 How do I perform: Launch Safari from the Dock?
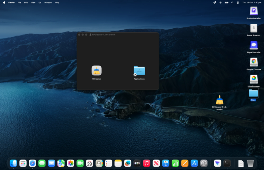(32, 163)
